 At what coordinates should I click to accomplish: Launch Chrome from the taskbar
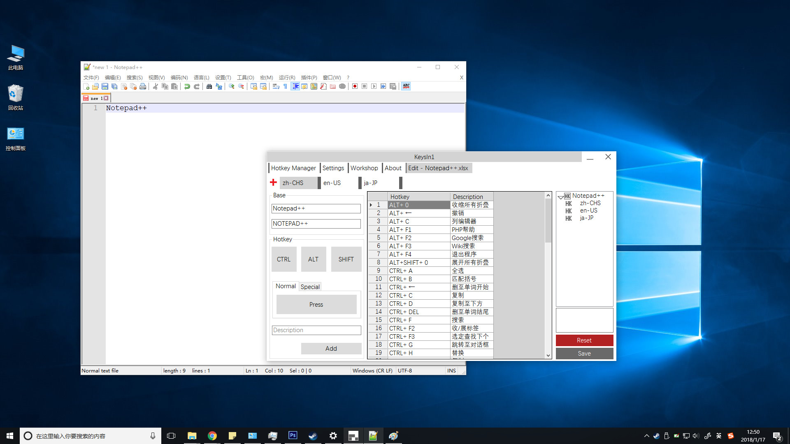click(x=212, y=435)
